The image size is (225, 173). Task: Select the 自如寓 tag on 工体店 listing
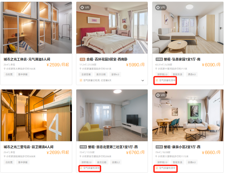(x=9, y=74)
